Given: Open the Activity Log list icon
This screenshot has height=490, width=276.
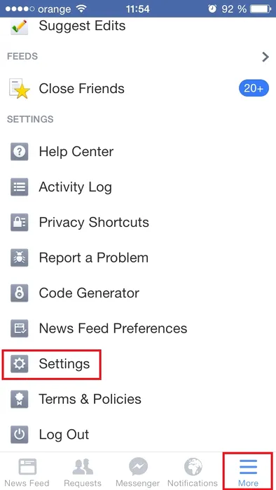Looking at the screenshot, I should pyautogui.click(x=20, y=187).
